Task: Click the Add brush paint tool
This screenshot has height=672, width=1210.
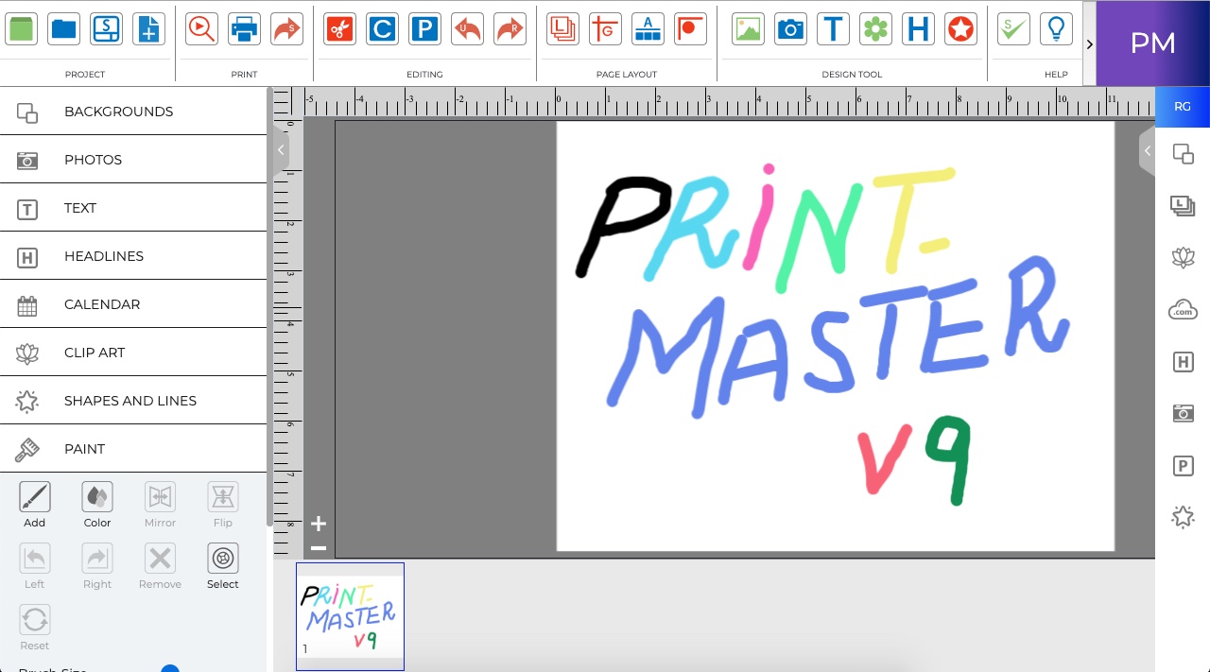Action: click(x=35, y=505)
